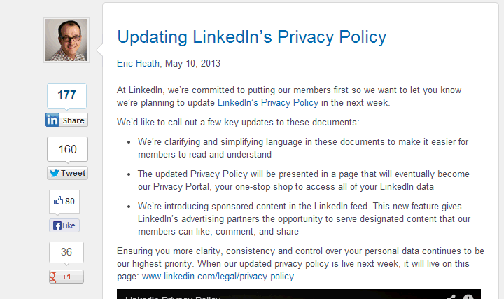Follow the 'LinkedIn's Privacy Policy' inline link
This screenshot has width=504, height=299.
[x=268, y=102]
